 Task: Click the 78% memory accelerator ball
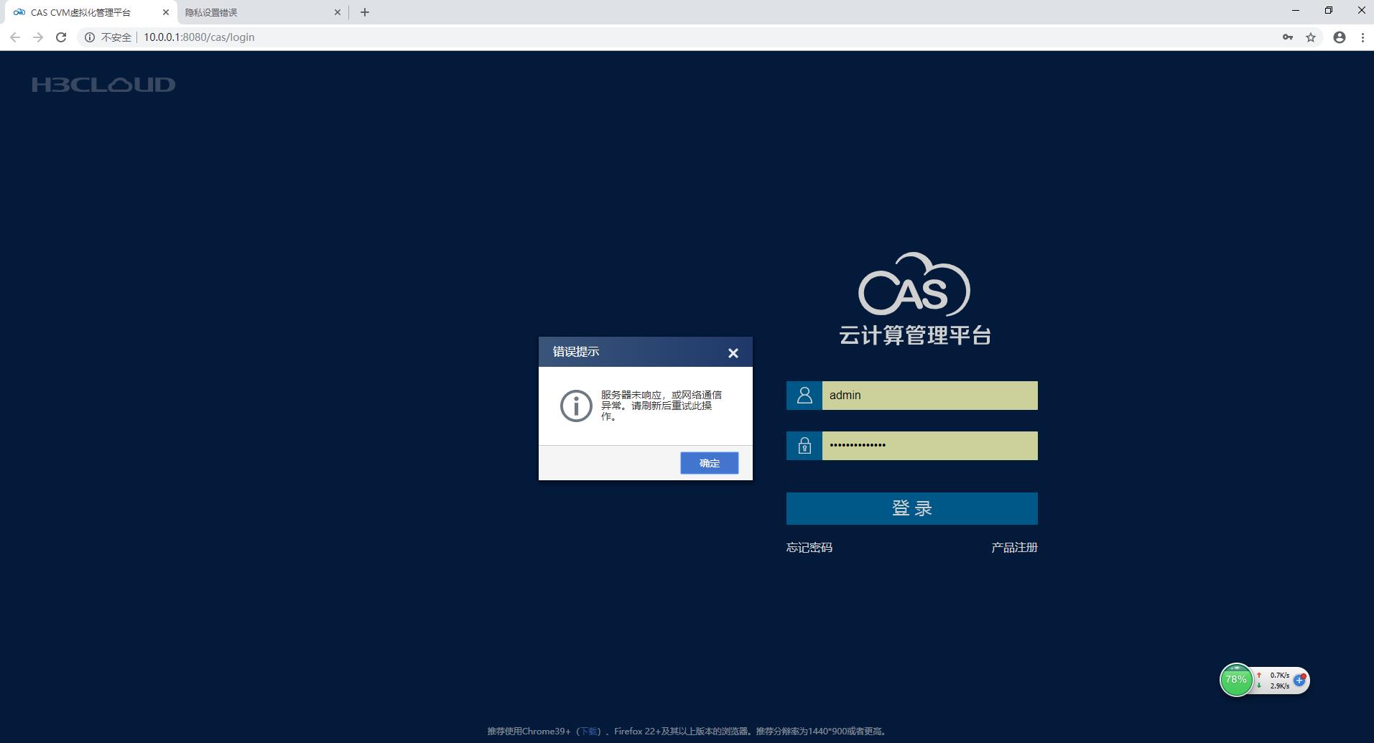[1236, 680]
